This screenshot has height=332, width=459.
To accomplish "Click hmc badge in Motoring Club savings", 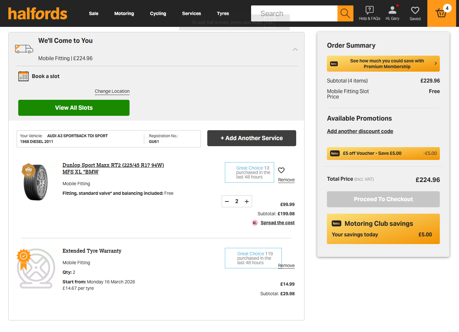I will click(336, 224).
